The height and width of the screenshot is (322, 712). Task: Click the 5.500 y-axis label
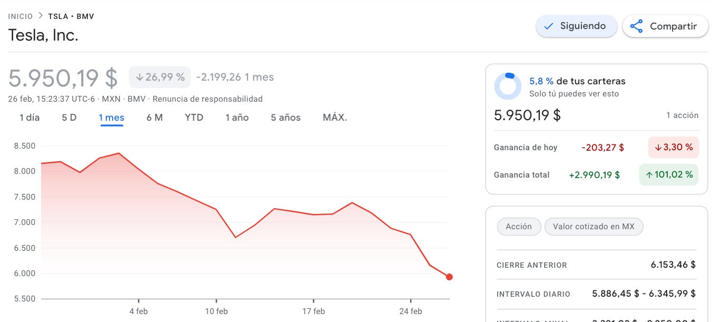(24, 299)
